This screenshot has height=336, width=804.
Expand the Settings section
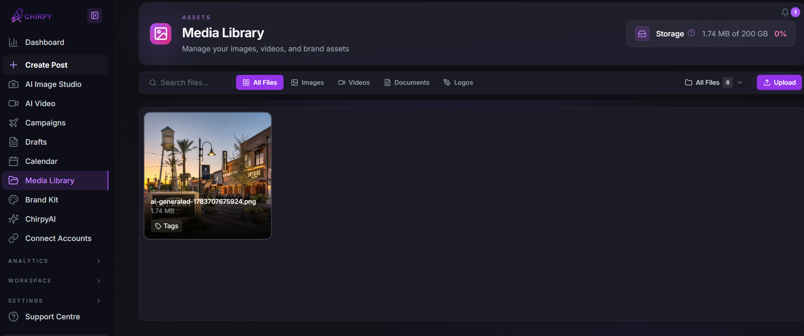55,301
